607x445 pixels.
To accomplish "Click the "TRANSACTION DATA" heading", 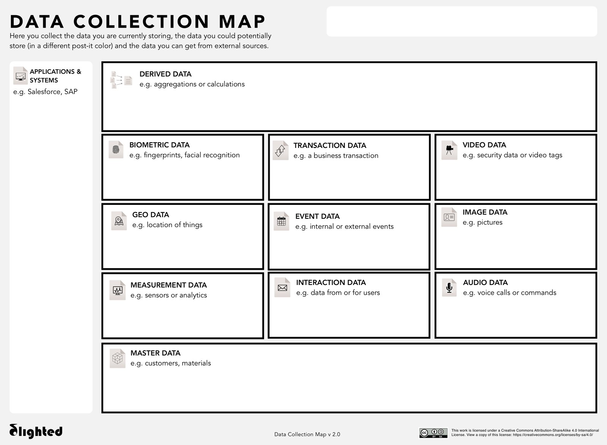I will pos(330,145).
